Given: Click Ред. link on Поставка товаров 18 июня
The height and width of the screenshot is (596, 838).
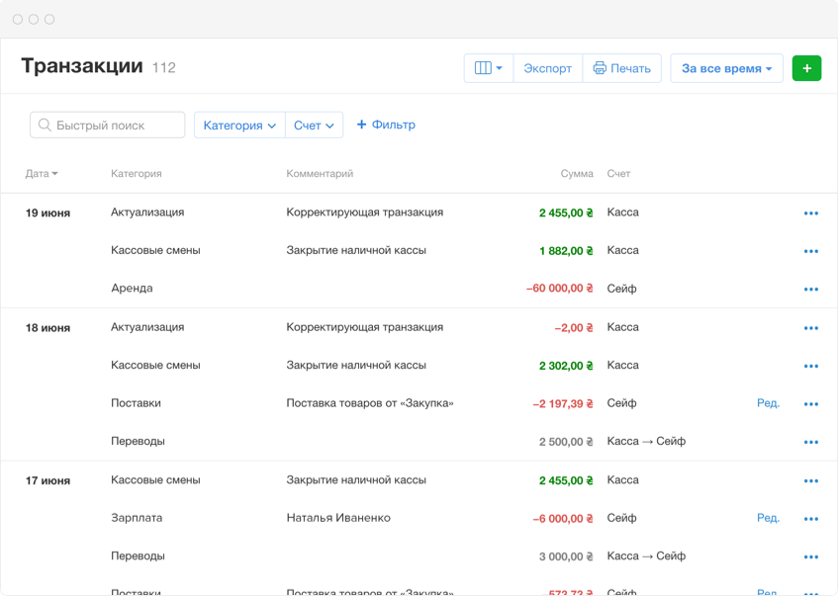Looking at the screenshot, I should [768, 403].
